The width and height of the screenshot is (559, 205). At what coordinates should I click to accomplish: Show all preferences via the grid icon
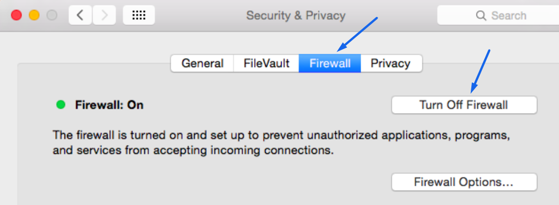pos(139,15)
